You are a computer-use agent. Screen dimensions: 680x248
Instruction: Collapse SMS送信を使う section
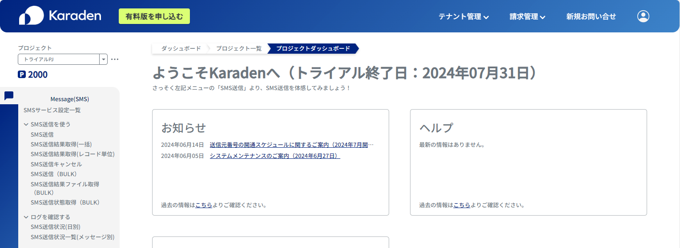point(47,124)
